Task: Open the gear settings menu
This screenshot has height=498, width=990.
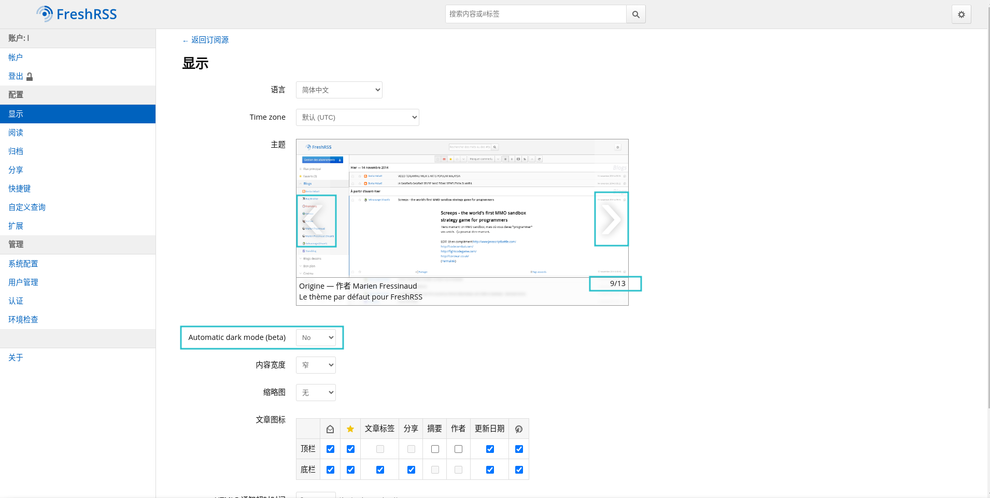Action: click(x=961, y=15)
